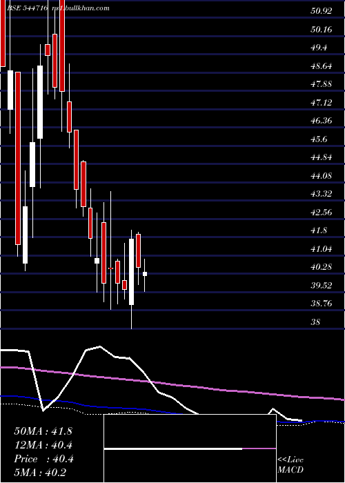This screenshot has width=345, height=483.
Task: Click the 50MA : 41.8 readout
Action: (x=43, y=431)
